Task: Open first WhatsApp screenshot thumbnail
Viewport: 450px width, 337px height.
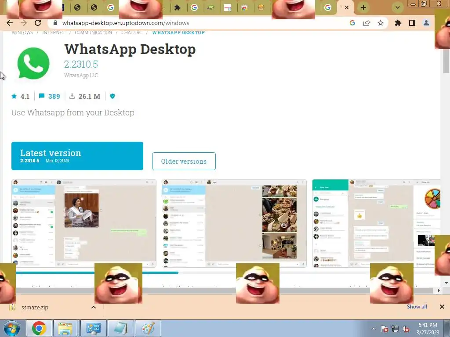Action: (84, 223)
